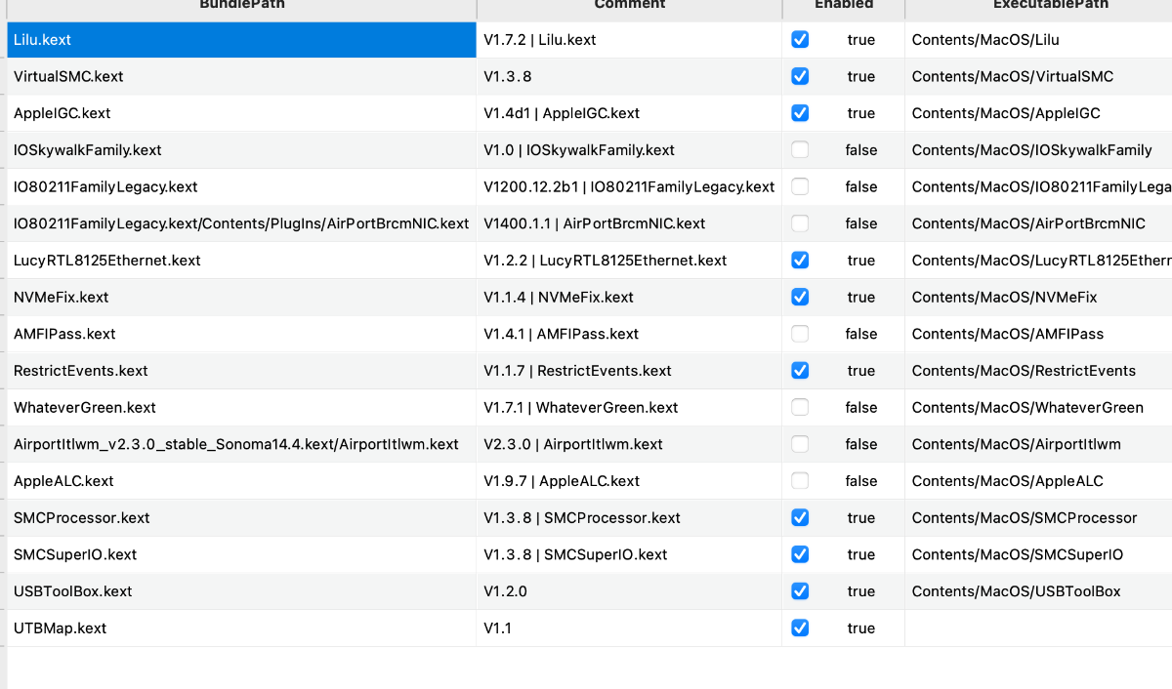This screenshot has width=1172, height=689.
Task: Uncheck the UTBMap.kext Enabled checkbox
Action: [x=800, y=628]
